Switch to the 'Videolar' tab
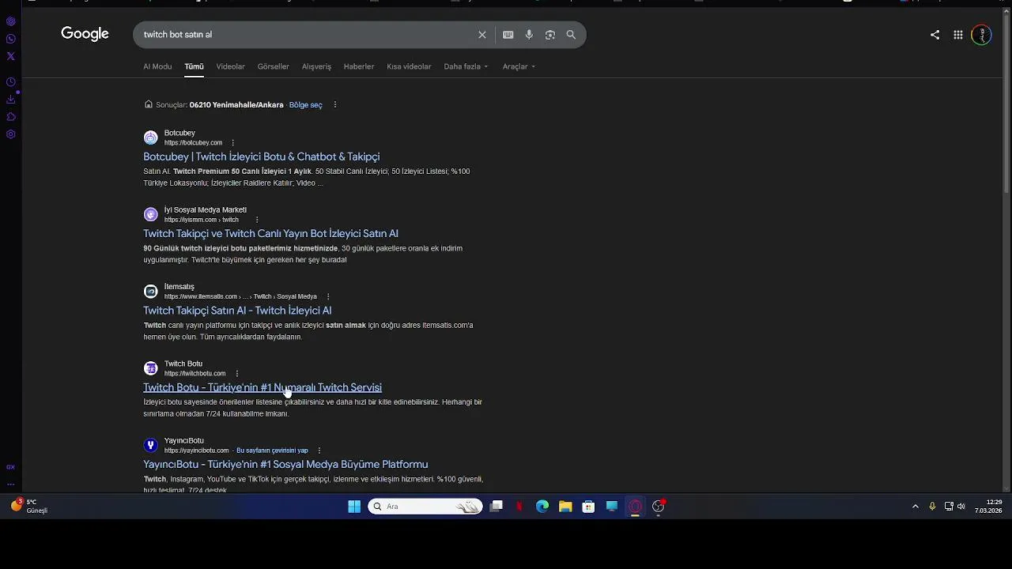Image resolution: width=1012 pixels, height=569 pixels. coord(231,66)
